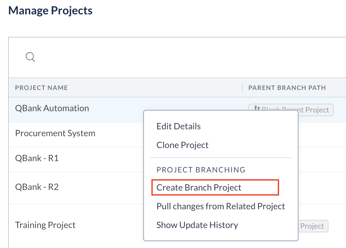Sort by the PROJECT NAME column header
Image resolution: width=346 pixels, height=248 pixels.
point(41,88)
